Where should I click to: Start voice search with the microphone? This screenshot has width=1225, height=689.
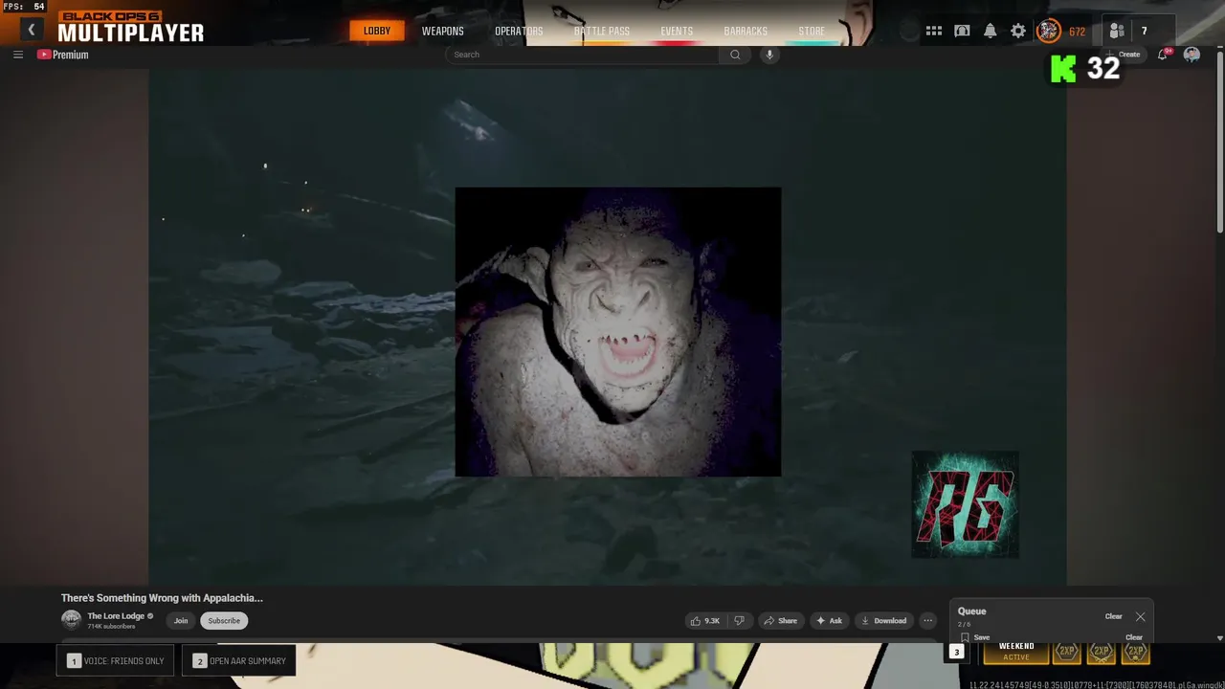(768, 55)
